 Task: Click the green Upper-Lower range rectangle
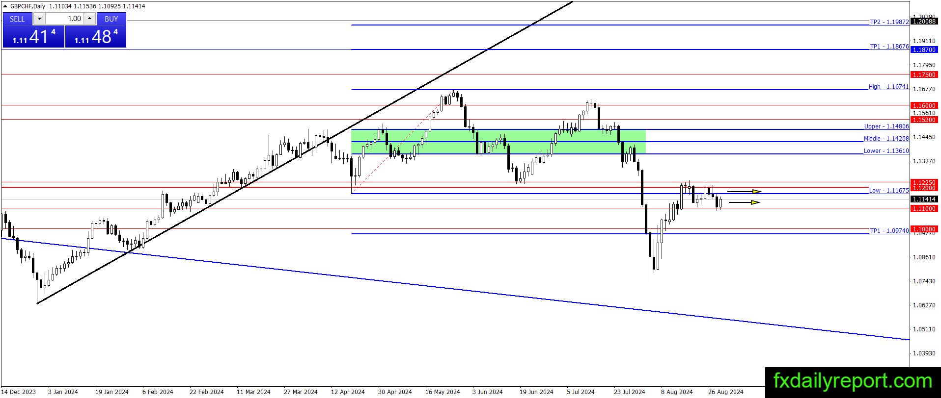tap(498, 142)
